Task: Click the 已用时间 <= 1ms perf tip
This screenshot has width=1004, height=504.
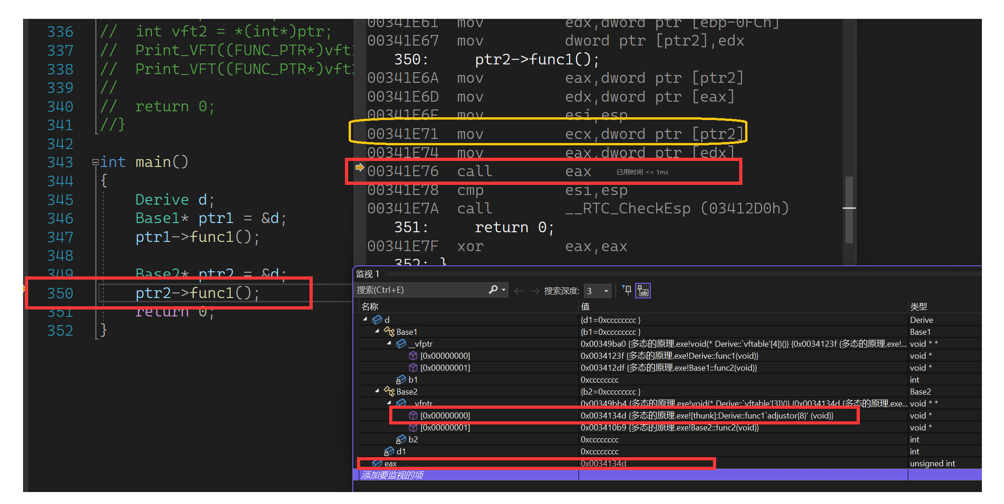Action: click(x=642, y=172)
